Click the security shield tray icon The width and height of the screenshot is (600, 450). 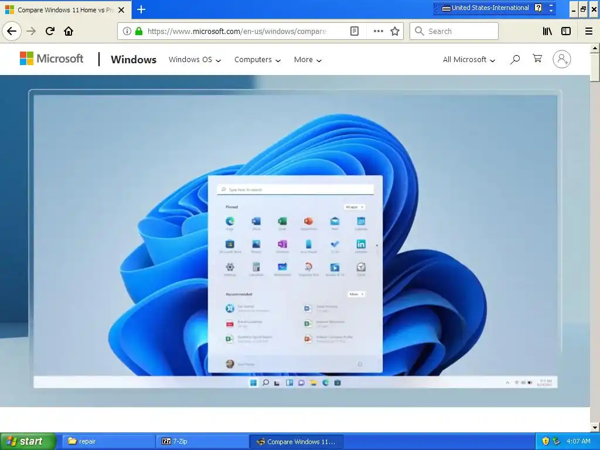pos(546,441)
